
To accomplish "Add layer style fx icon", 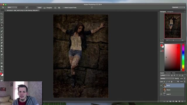I will [x=167, y=101].
